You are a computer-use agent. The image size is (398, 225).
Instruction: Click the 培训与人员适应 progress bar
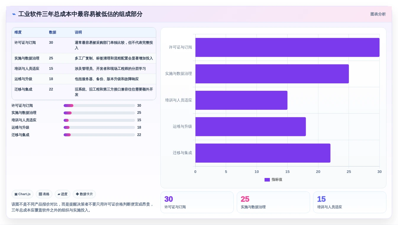click(99, 120)
